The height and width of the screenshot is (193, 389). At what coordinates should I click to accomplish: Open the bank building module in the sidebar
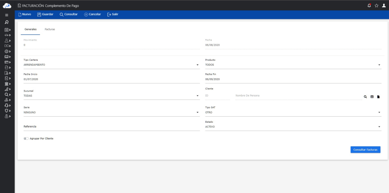pyautogui.click(x=6, y=83)
